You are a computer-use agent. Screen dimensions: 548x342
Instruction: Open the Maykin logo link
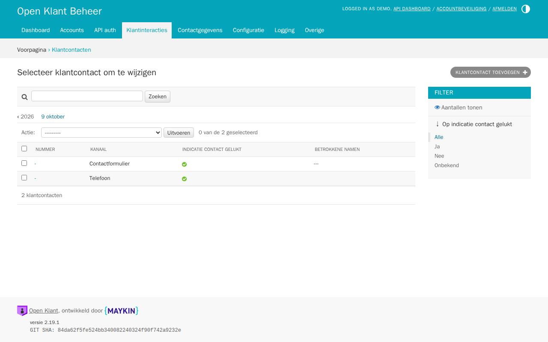pyautogui.click(x=122, y=311)
